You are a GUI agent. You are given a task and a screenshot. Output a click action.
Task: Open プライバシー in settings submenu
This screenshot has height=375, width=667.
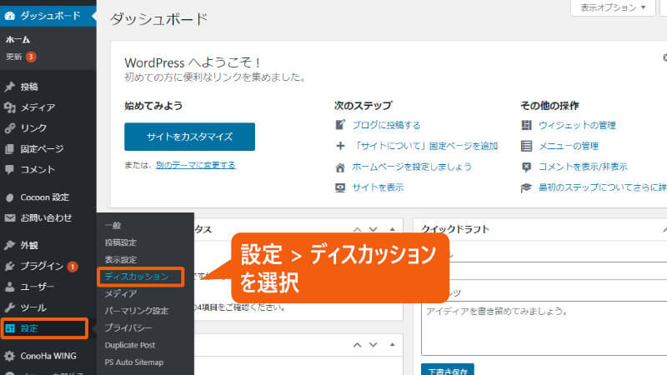pyautogui.click(x=128, y=327)
